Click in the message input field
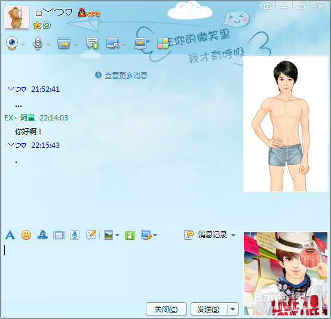 click(121, 271)
